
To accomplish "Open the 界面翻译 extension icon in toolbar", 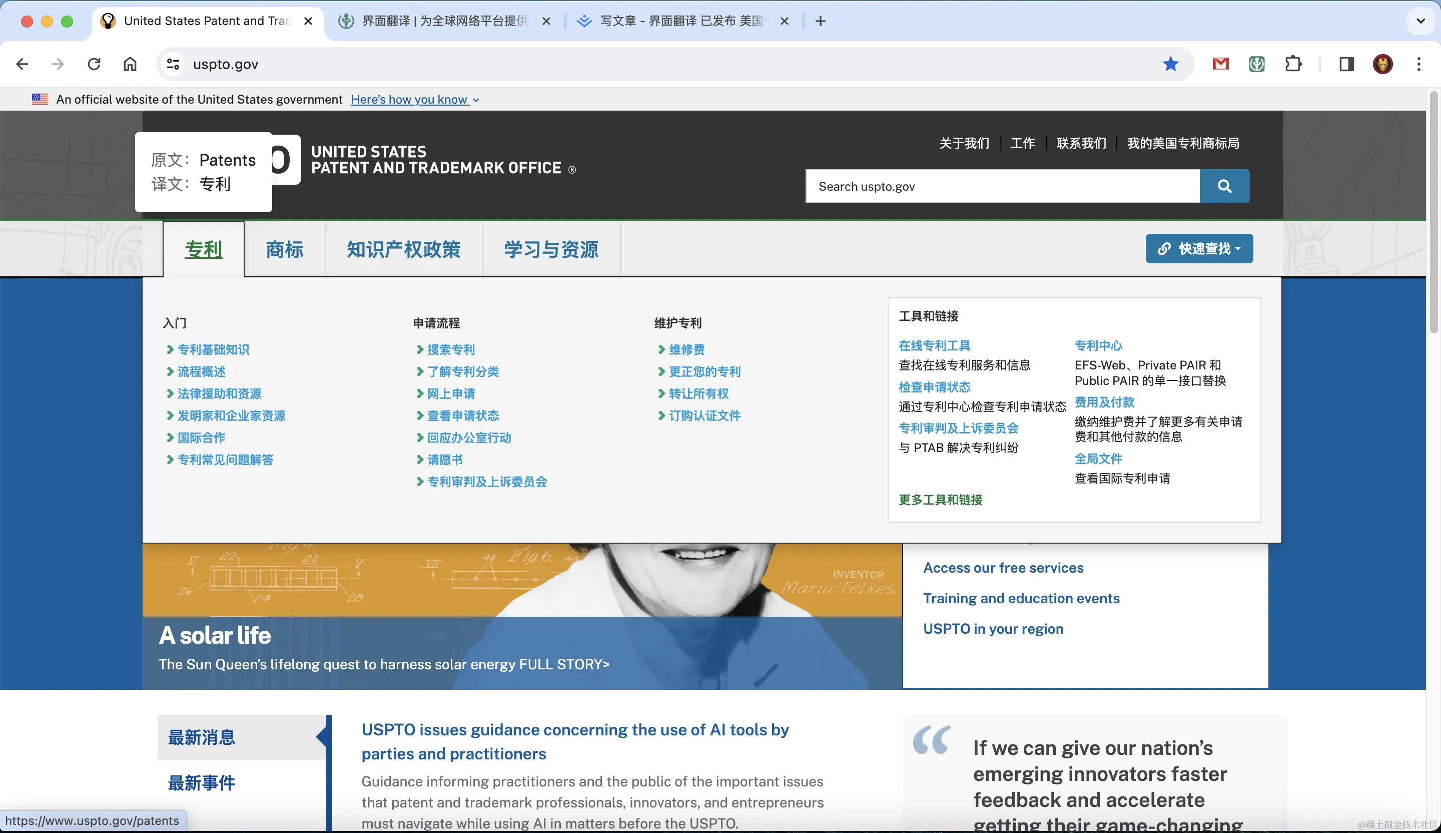I will (1256, 64).
